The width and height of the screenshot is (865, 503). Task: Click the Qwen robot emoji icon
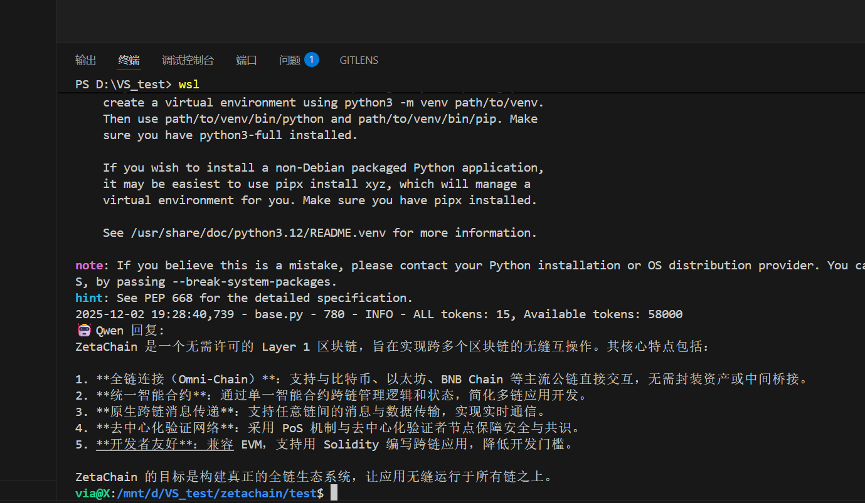click(83, 330)
